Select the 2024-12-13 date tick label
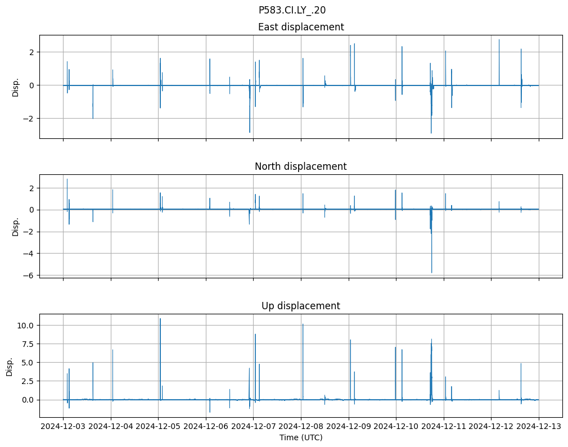This screenshot has width=568, height=447. point(539,426)
